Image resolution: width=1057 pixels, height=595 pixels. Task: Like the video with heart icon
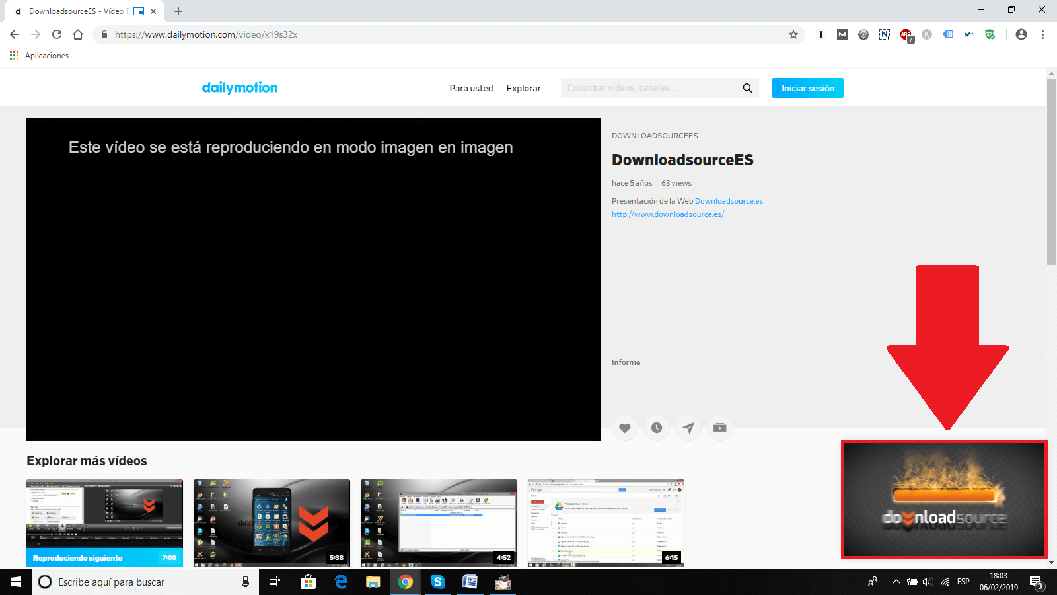[x=625, y=428]
